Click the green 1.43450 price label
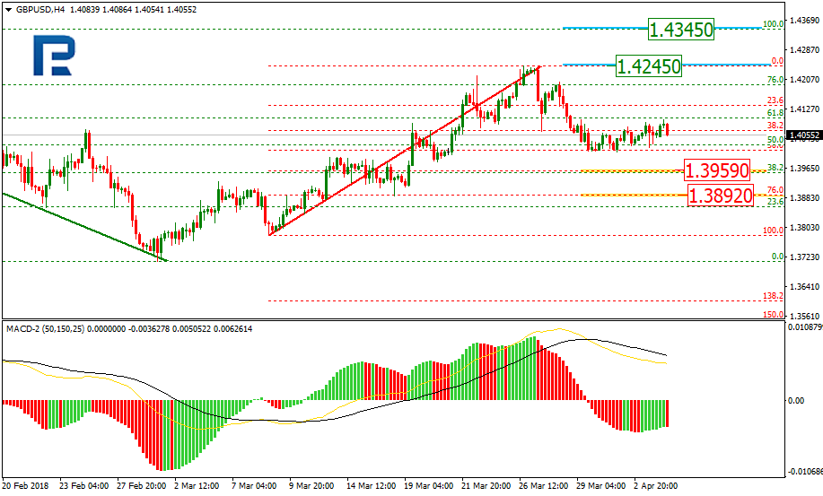This screenshot has width=823, height=496. click(x=681, y=30)
